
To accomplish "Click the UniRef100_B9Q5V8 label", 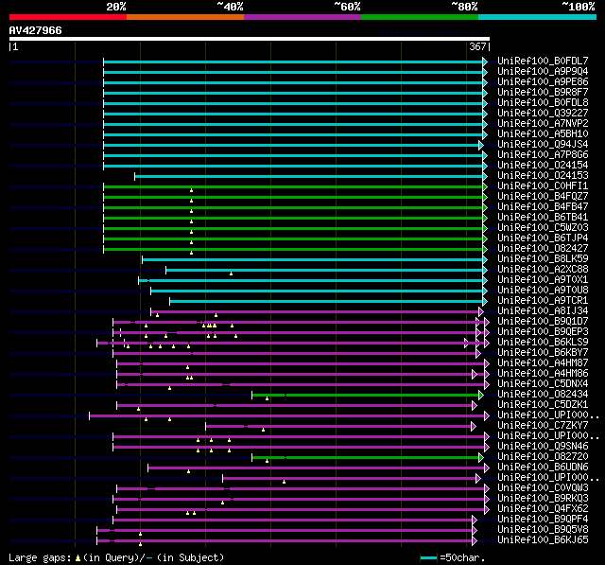I will click(543, 530).
